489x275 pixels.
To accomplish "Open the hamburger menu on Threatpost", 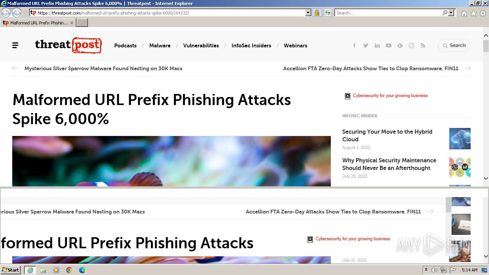I will coord(15,45).
